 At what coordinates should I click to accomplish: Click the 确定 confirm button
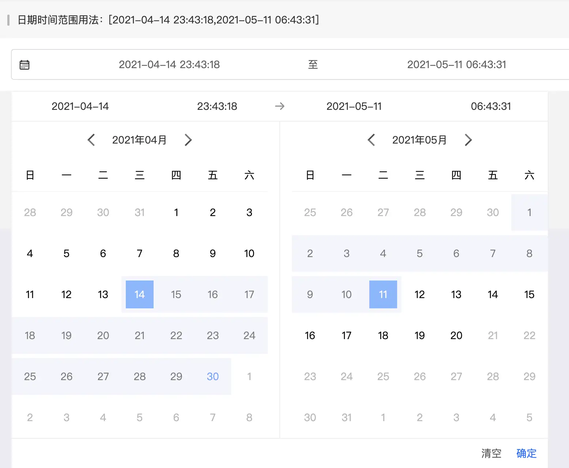tap(526, 453)
